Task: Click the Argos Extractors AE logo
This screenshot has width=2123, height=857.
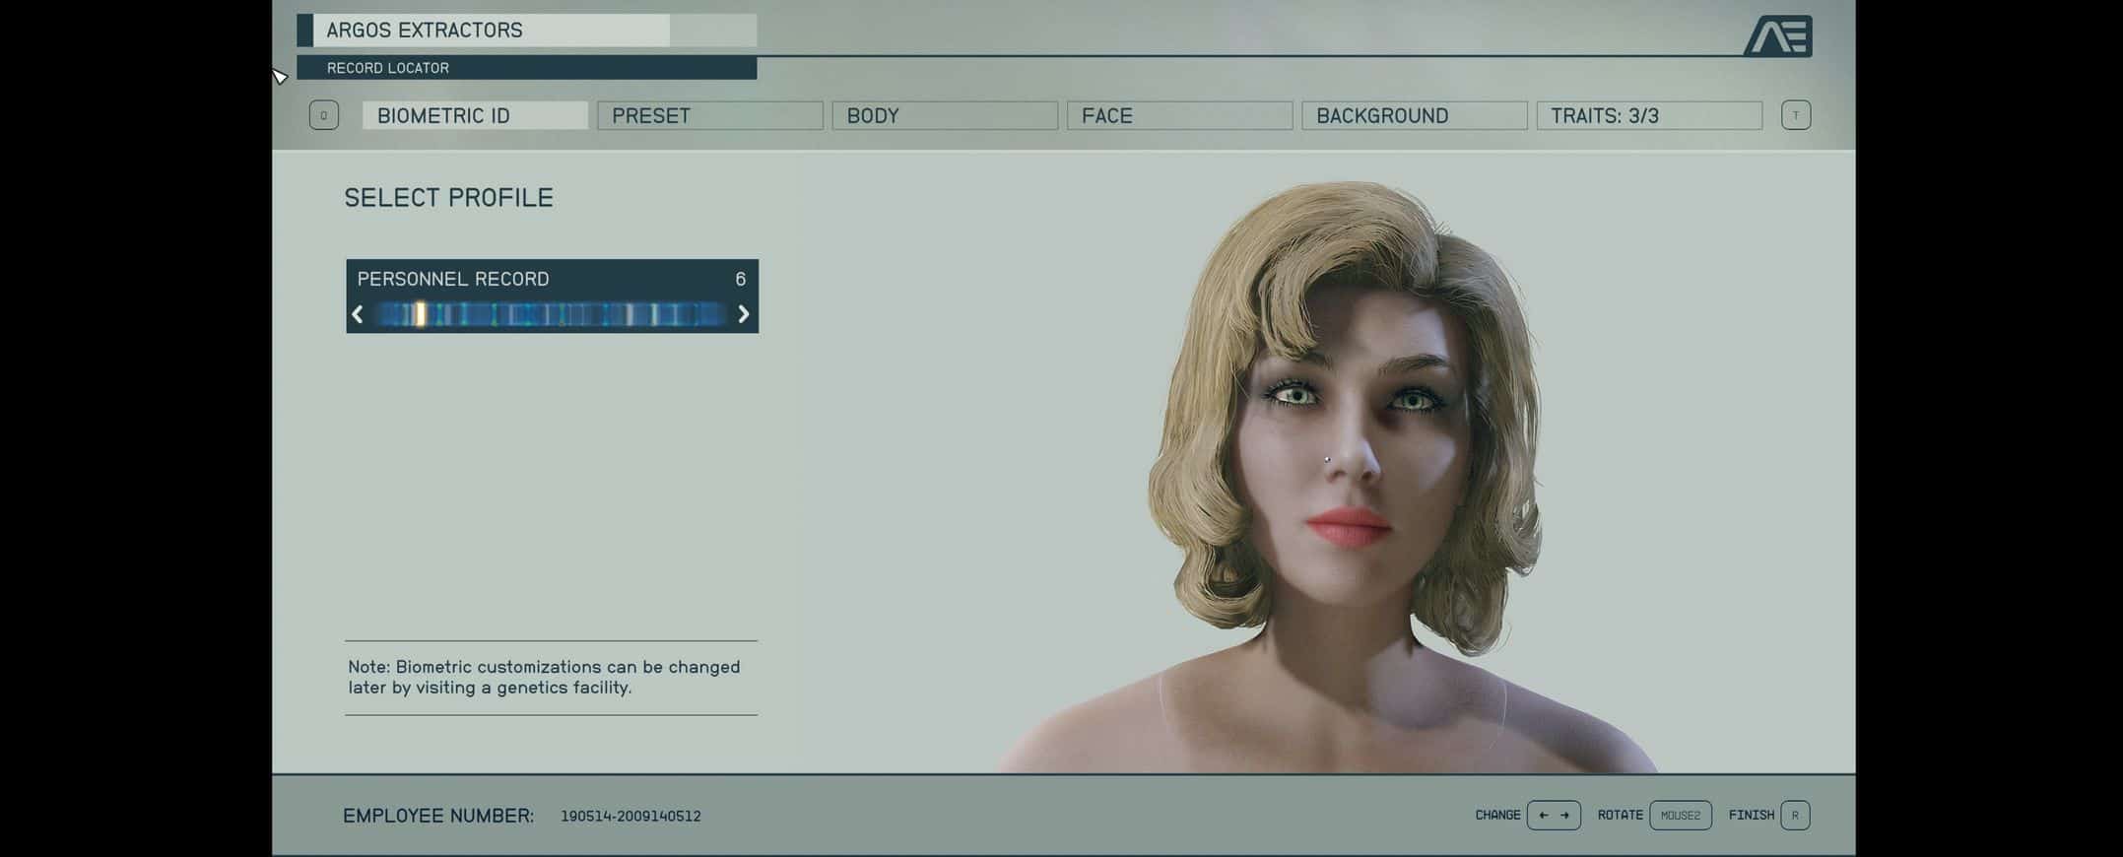Action: click(1778, 36)
